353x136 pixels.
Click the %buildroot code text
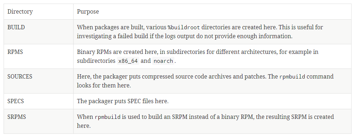tap(184, 27)
